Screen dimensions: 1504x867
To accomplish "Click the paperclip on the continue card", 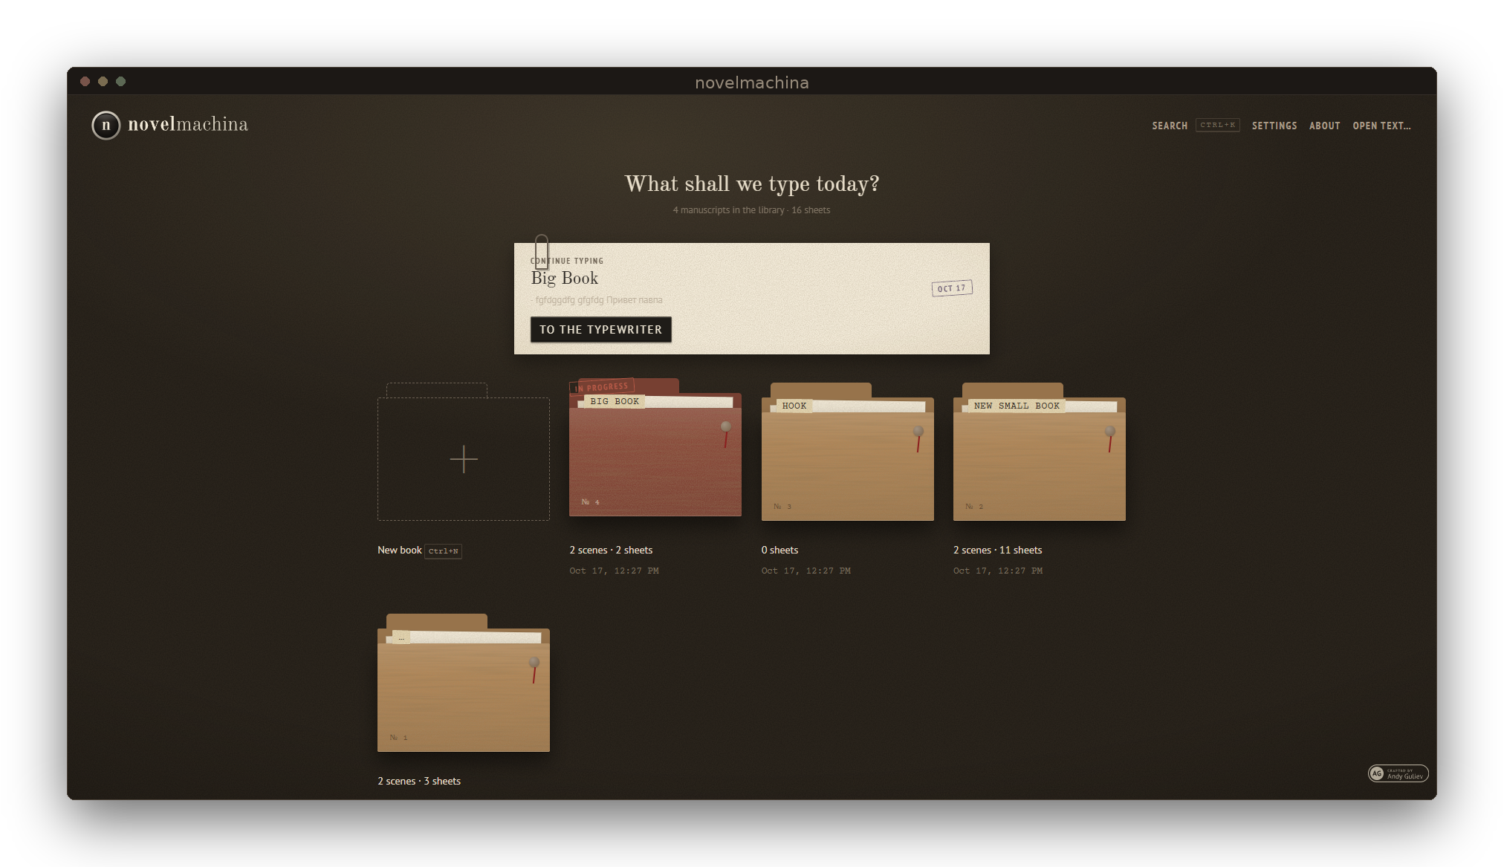I will 542,251.
